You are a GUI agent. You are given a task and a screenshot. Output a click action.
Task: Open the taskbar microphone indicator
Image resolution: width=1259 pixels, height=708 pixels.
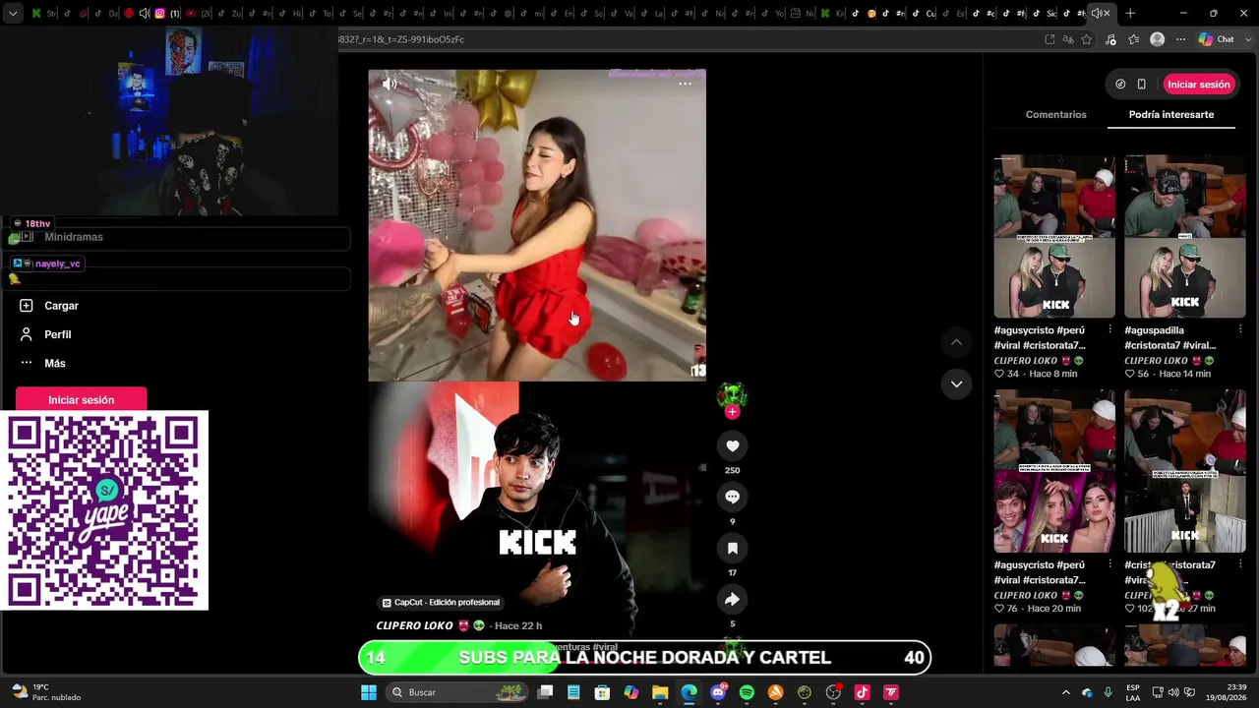tap(1109, 692)
